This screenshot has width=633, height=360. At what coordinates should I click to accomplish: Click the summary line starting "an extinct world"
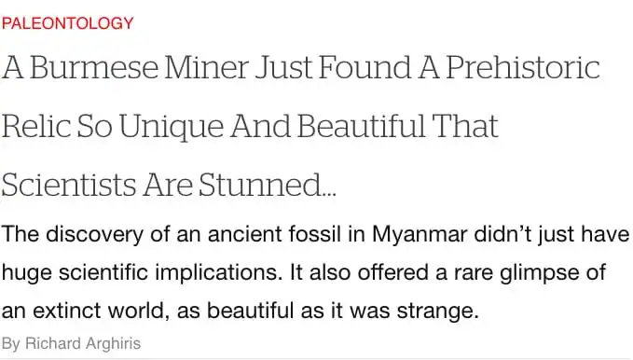click(241, 311)
